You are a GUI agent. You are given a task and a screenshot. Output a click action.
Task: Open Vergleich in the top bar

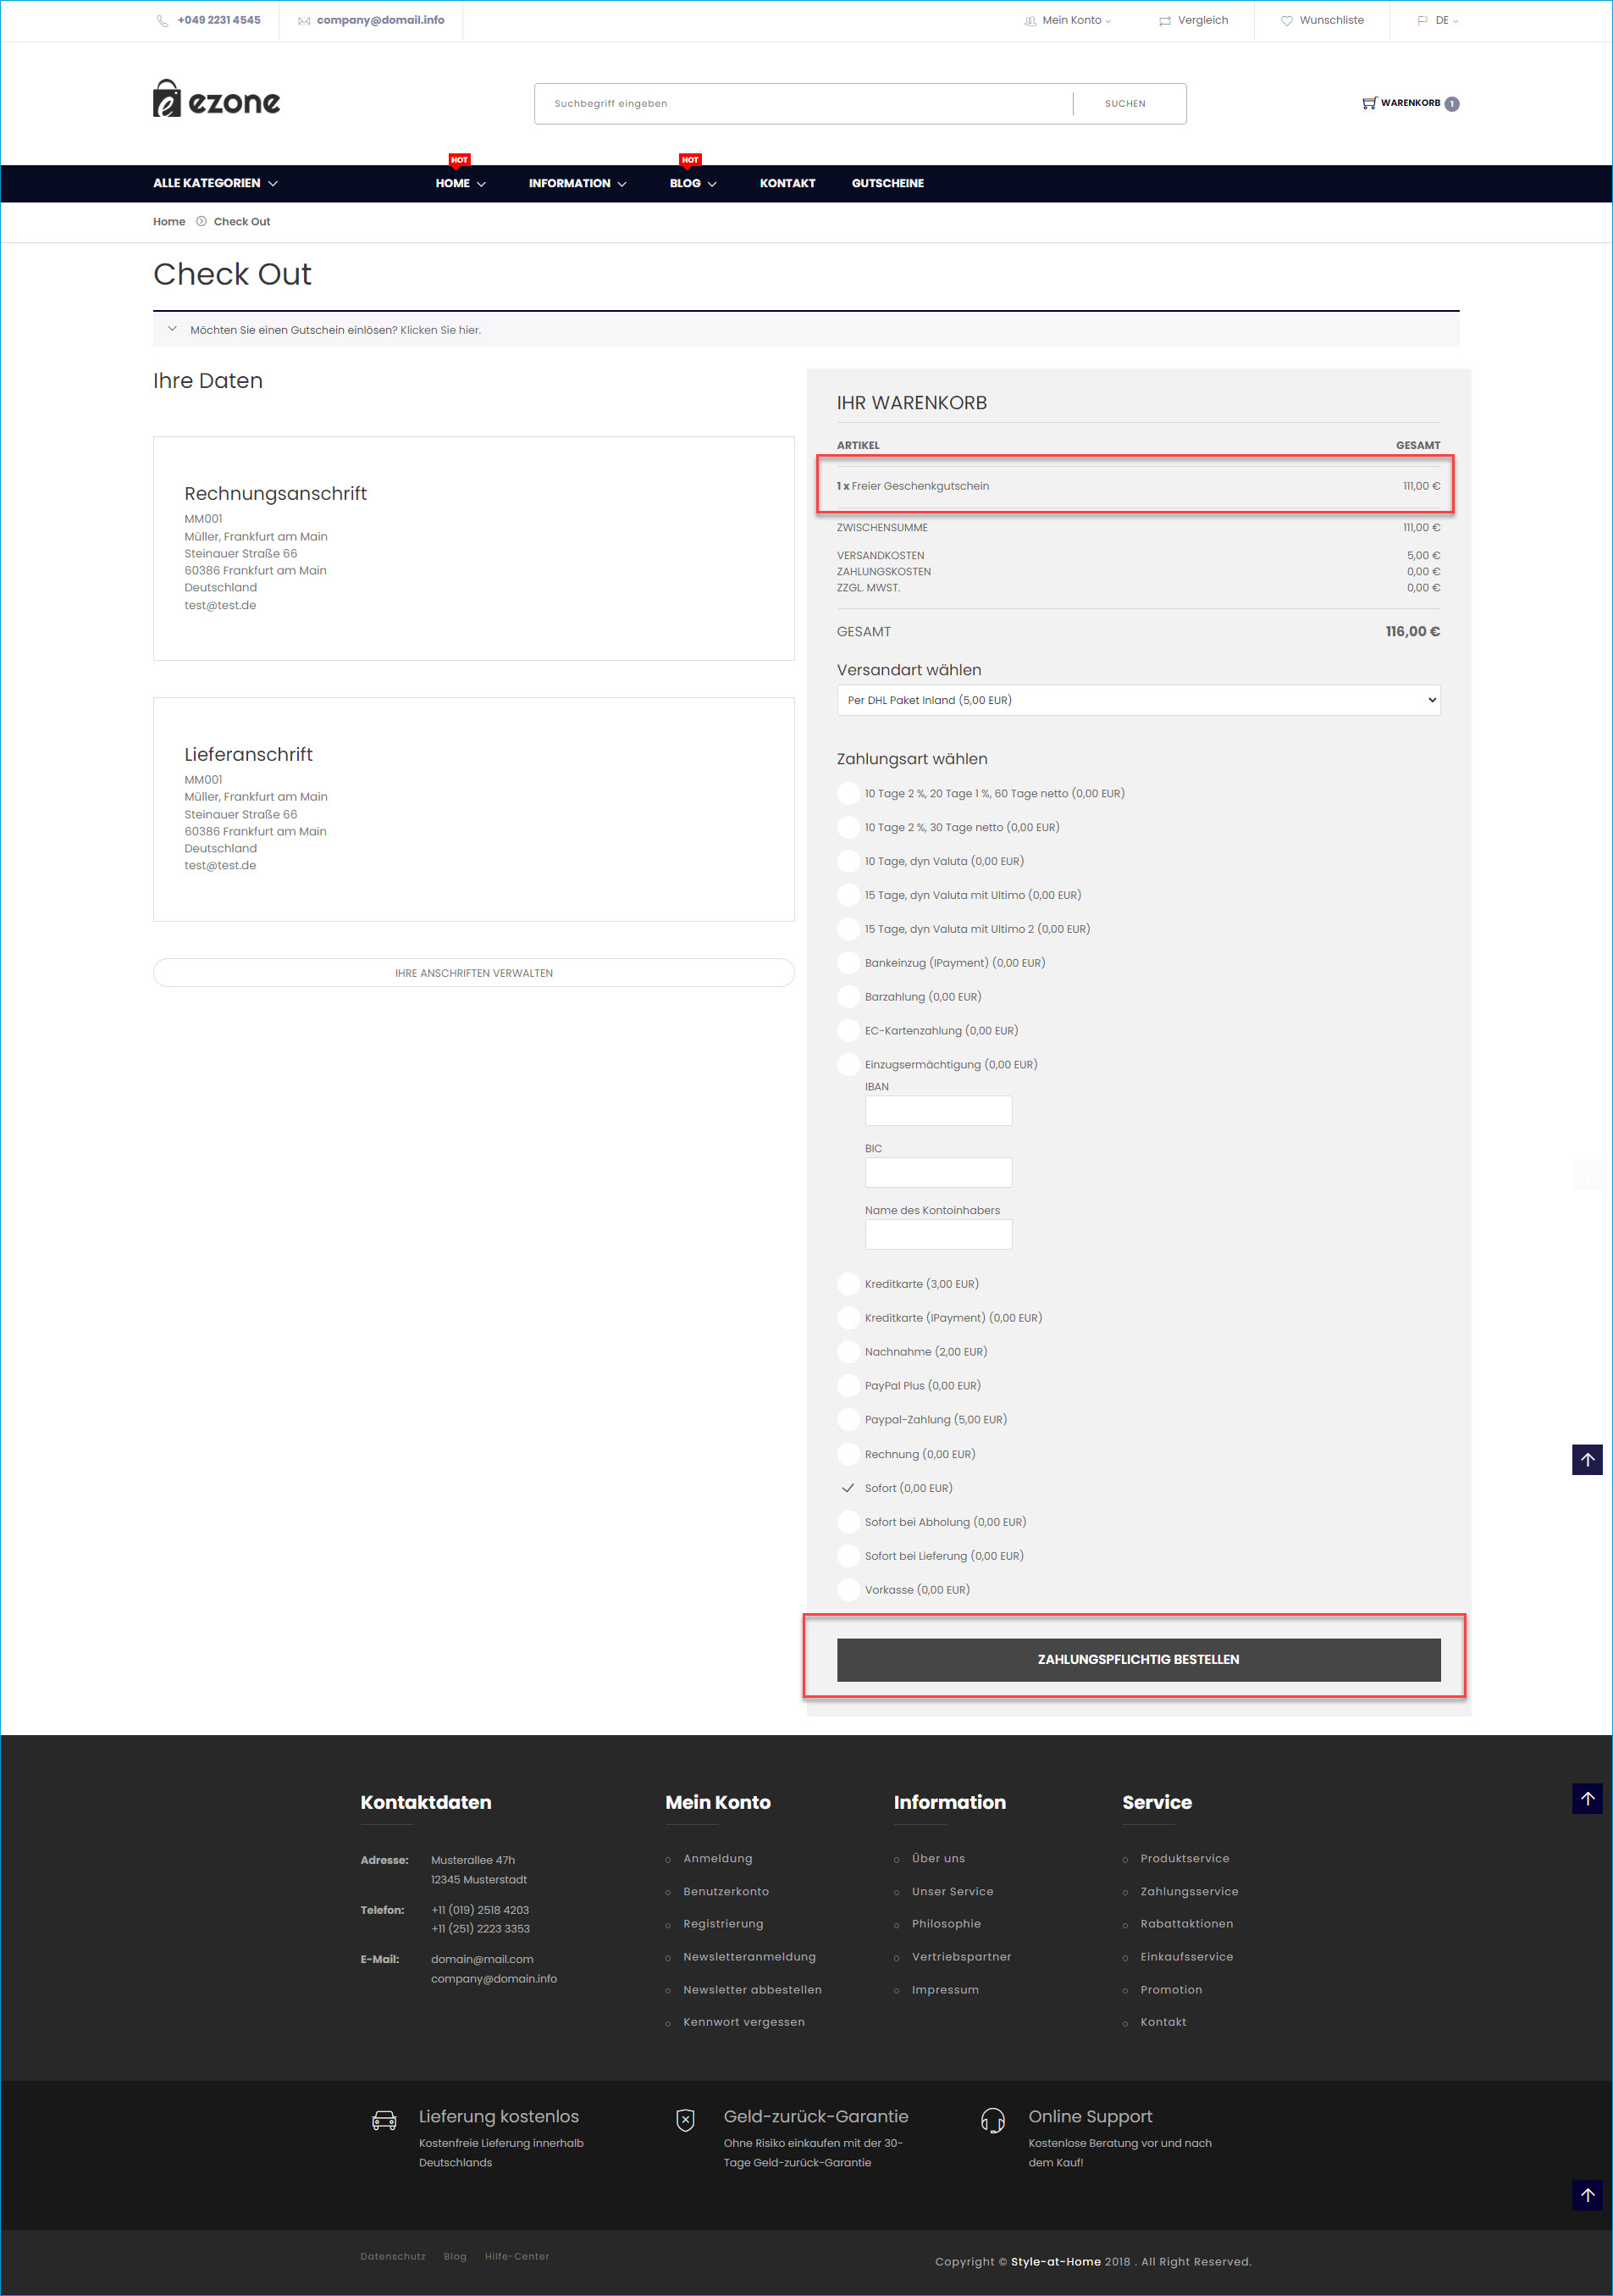(1202, 21)
